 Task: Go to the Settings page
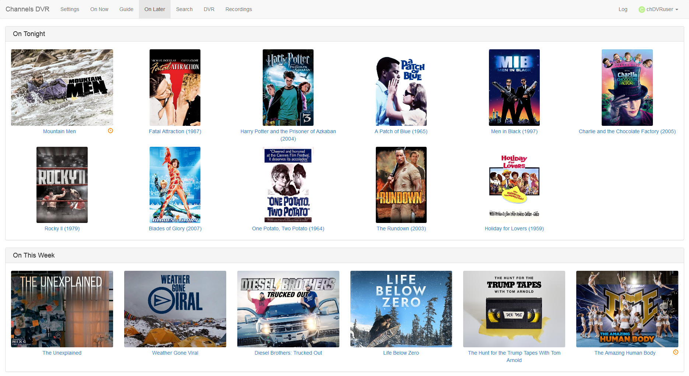pos(70,9)
